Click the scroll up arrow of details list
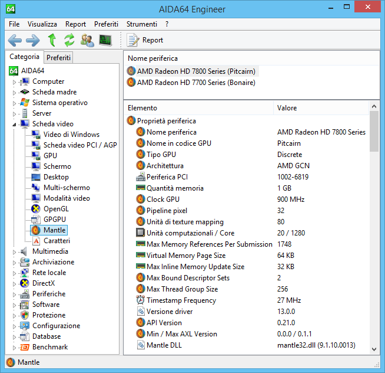Viewport: 385px width, 373px height. [x=374, y=106]
